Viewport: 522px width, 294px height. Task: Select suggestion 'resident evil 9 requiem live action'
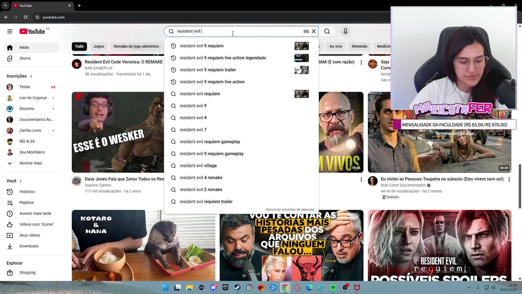pos(241,82)
